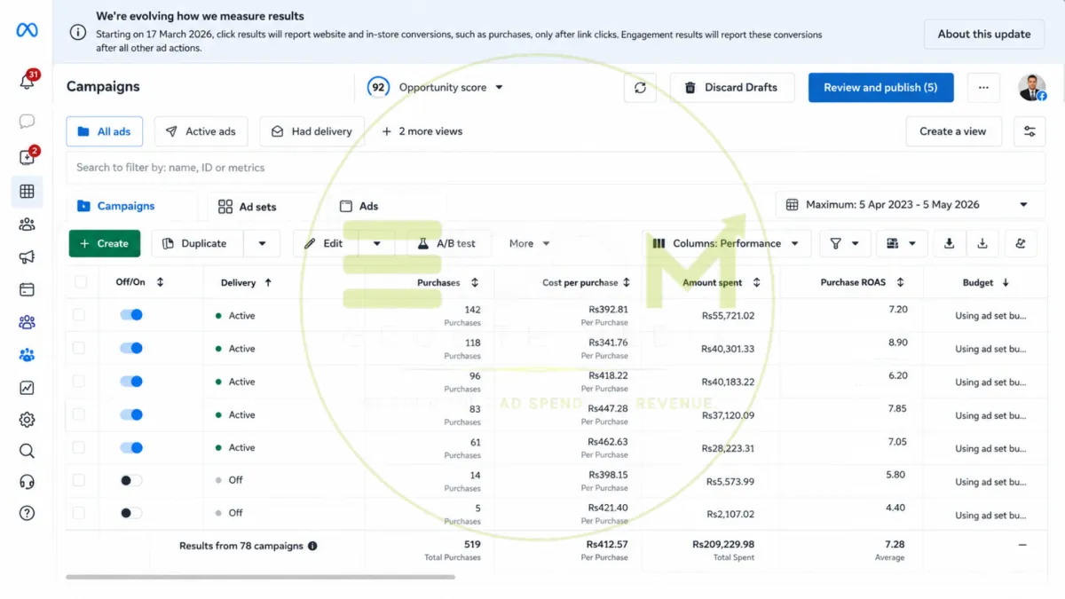Turn off the campaign with 142 purchases
The image size is (1065, 599).
[131, 315]
